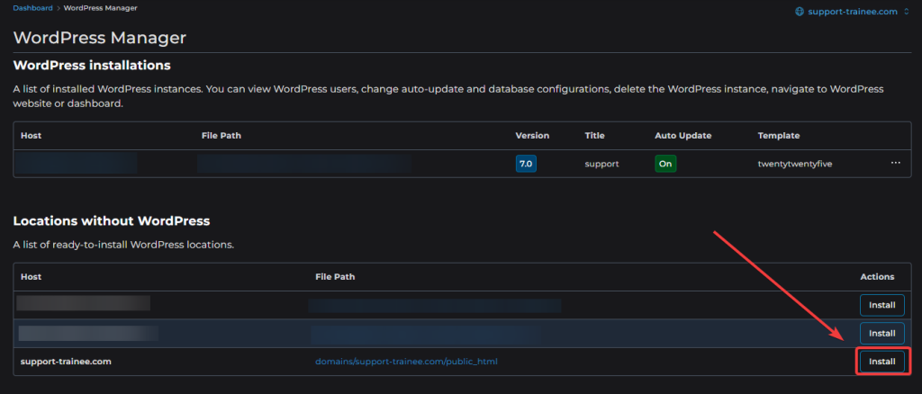
Task: Click the File Path header in installations table
Action: (221, 136)
